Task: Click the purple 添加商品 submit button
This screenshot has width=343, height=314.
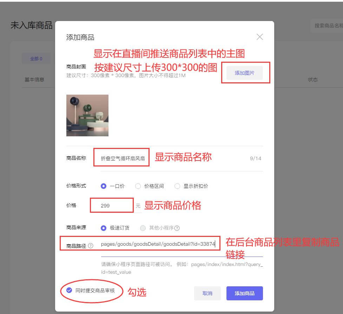Action: click(245, 293)
